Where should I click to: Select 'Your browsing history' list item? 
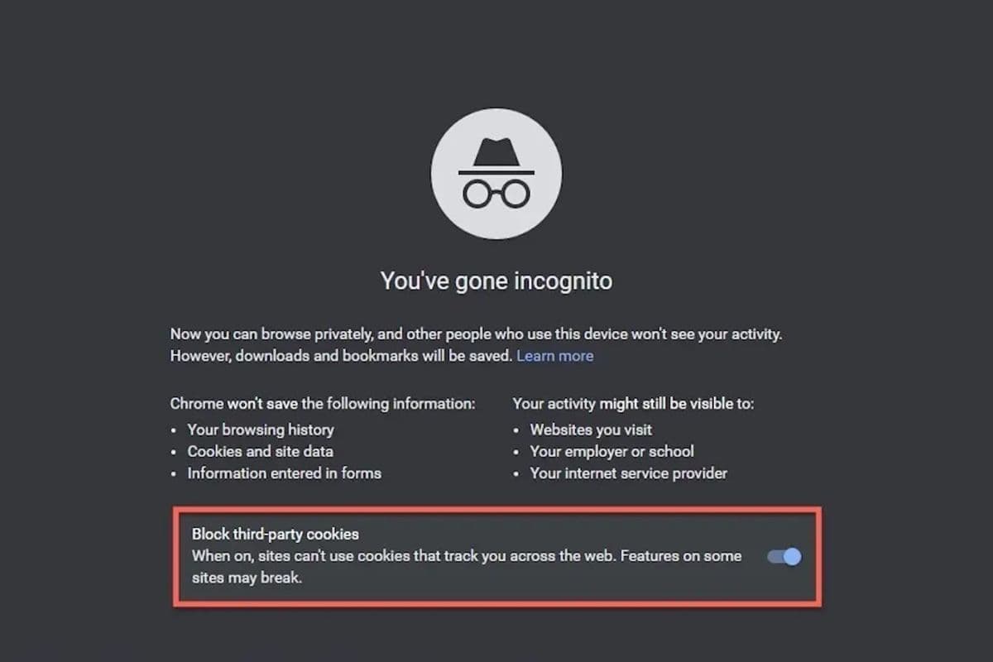click(x=261, y=429)
